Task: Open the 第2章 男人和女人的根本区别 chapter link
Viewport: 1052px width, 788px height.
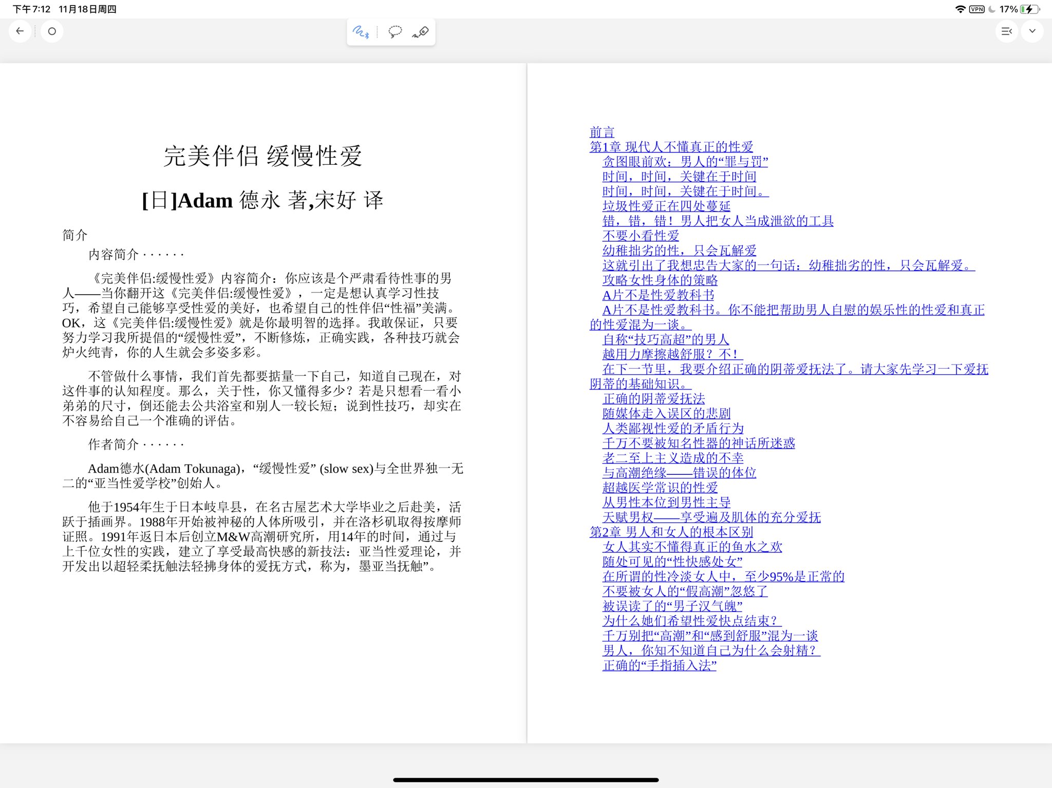Action: click(x=671, y=532)
